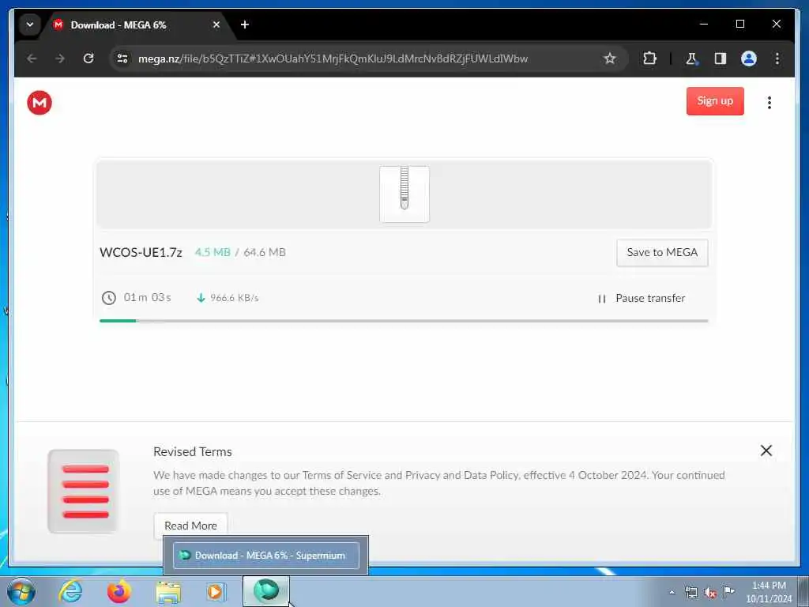Screen dimensions: 809x607
Task: Click the 966.6 KB/s speed value
Action: 234,298
